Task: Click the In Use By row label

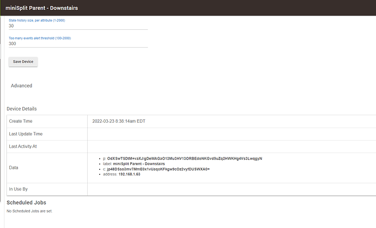Action: (18, 189)
